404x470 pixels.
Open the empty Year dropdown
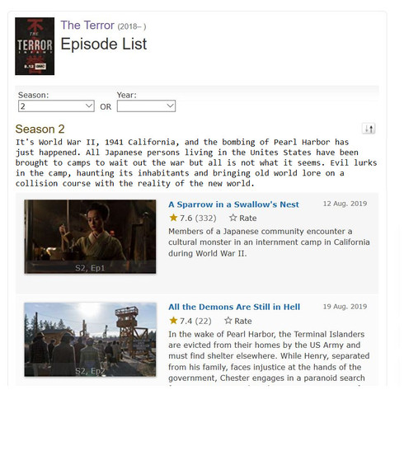coord(146,106)
